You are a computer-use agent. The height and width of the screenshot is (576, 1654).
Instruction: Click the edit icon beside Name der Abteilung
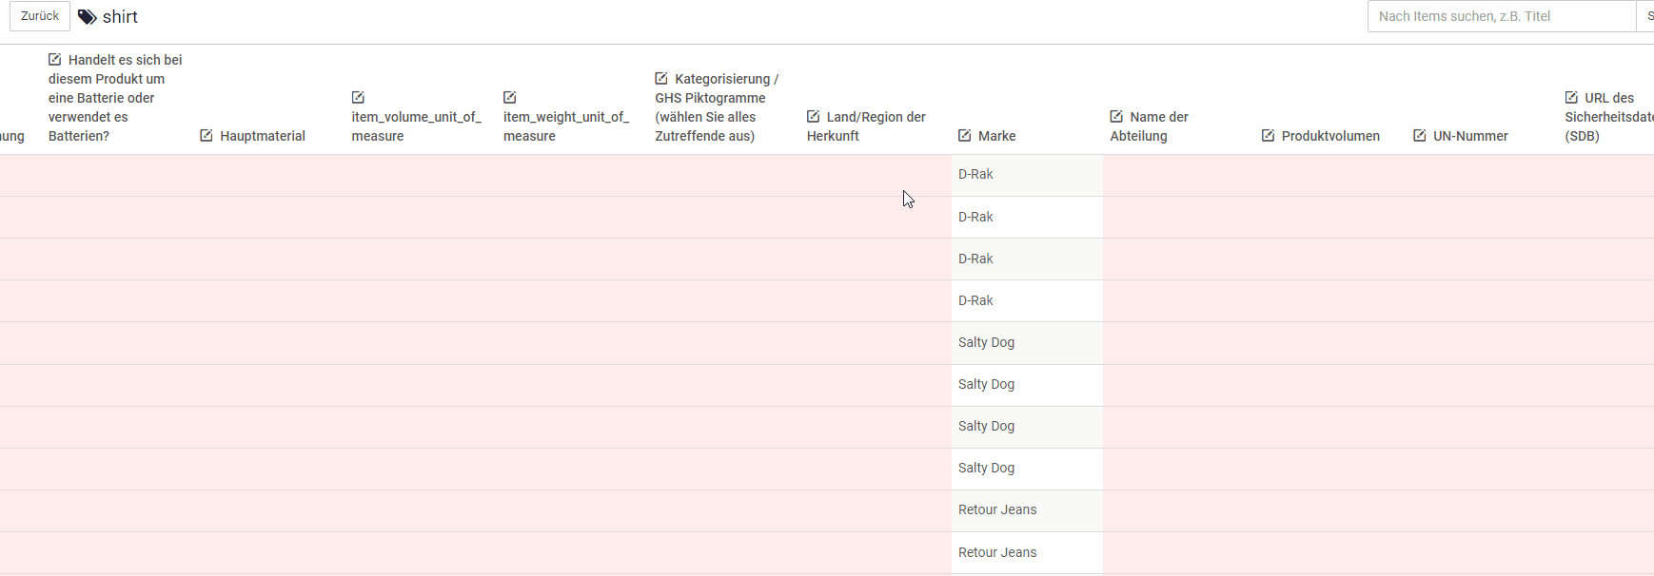1116,117
